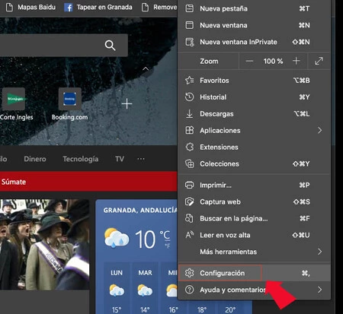Viewport: 343px width, 314px height.
Task: Click the Súmate red banner
Action: click(88, 182)
